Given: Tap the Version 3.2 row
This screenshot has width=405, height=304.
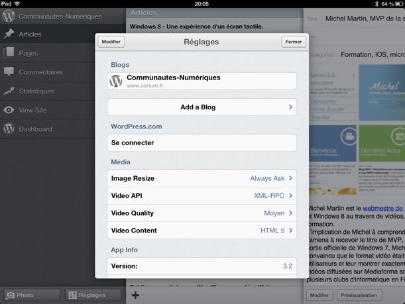Looking at the screenshot, I should click(x=202, y=266).
